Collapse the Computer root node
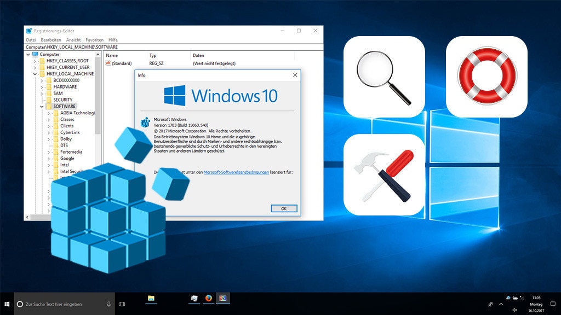Screen dimensions: 561x315 point(28,55)
